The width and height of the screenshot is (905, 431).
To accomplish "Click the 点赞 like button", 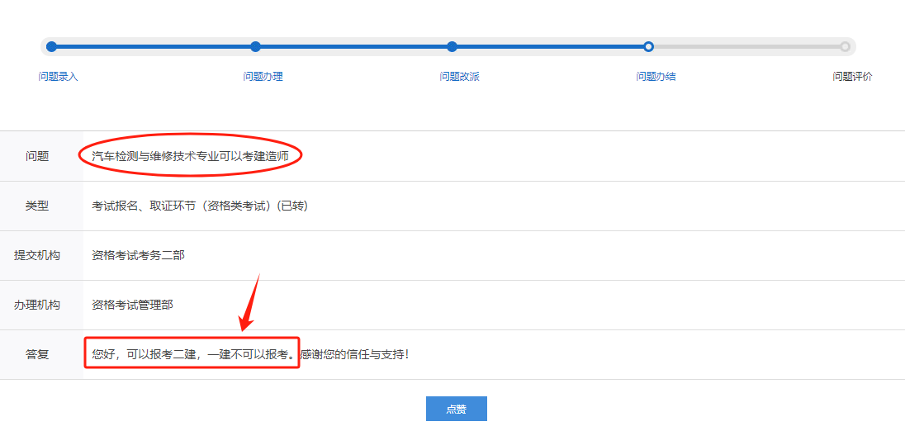I will click(457, 409).
